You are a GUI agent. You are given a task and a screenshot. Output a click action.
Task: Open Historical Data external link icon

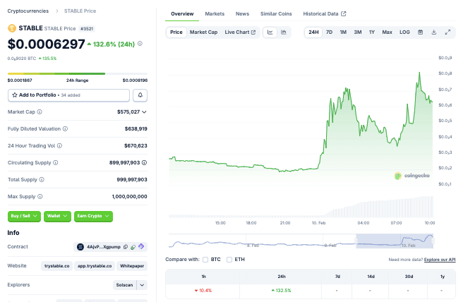point(344,13)
